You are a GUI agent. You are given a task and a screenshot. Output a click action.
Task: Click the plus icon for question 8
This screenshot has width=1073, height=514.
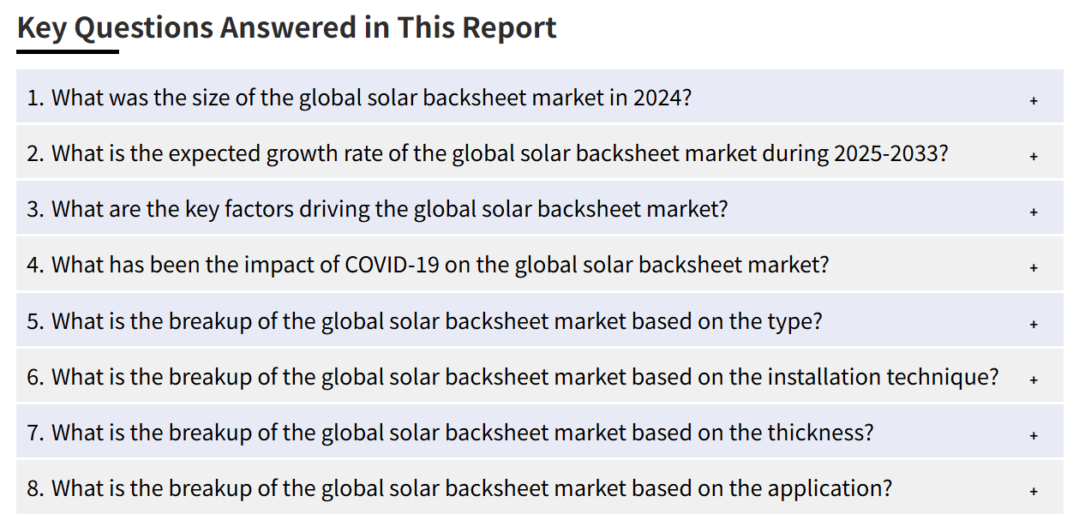tap(1034, 491)
